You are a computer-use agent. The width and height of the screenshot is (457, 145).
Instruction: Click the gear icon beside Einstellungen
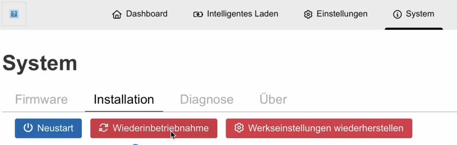point(308,14)
